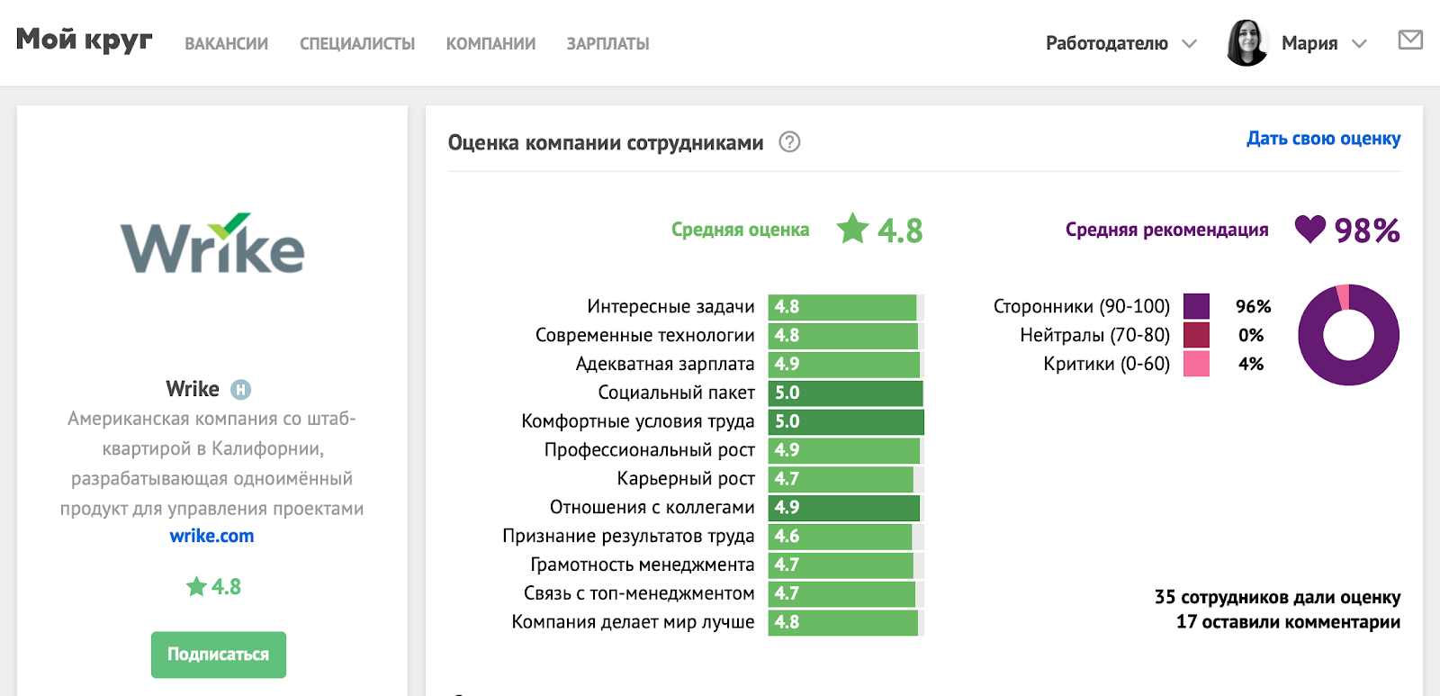Click the Социальный пакет 5.0 bar
1440x696 pixels.
[x=845, y=393]
